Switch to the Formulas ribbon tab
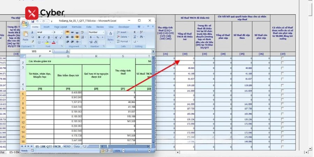Image resolution: width=314 pixels, height=157 pixels. pos(76,27)
